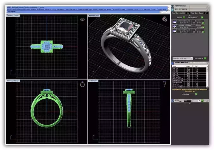The image size is (214, 150).
Task: Select the Platinum Pure row
Action: (189, 77)
